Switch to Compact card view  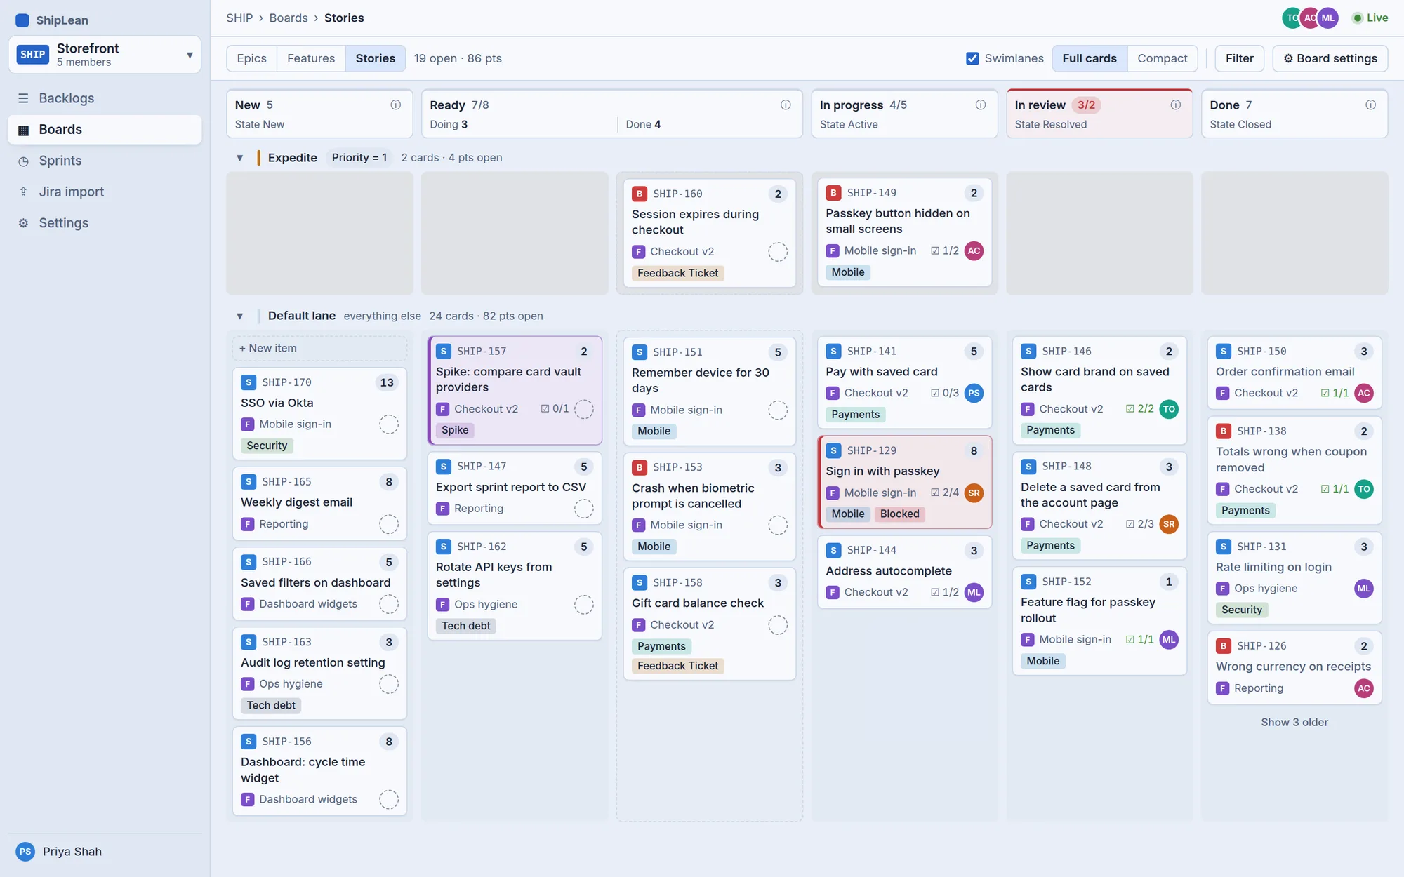click(x=1162, y=58)
